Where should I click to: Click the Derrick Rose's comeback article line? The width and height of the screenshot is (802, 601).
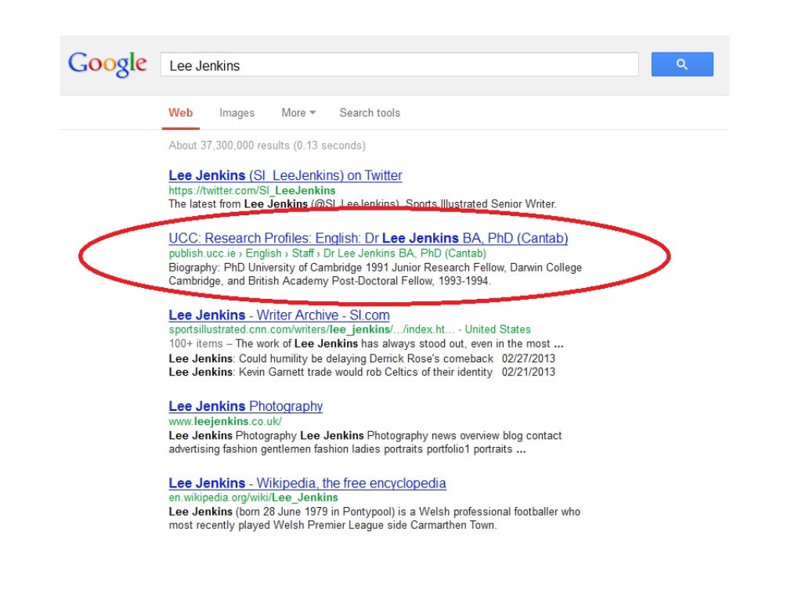click(362, 358)
